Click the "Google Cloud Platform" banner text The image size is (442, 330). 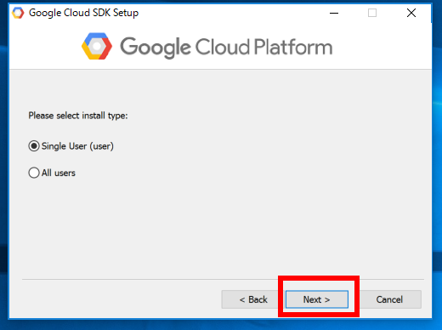tap(226, 48)
